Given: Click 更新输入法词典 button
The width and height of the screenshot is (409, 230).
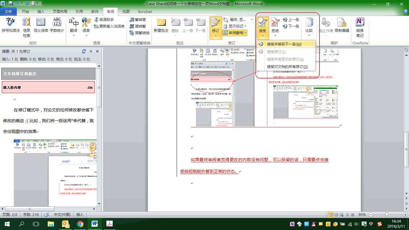Looking at the screenshot, I should click(x=109, y=26).
